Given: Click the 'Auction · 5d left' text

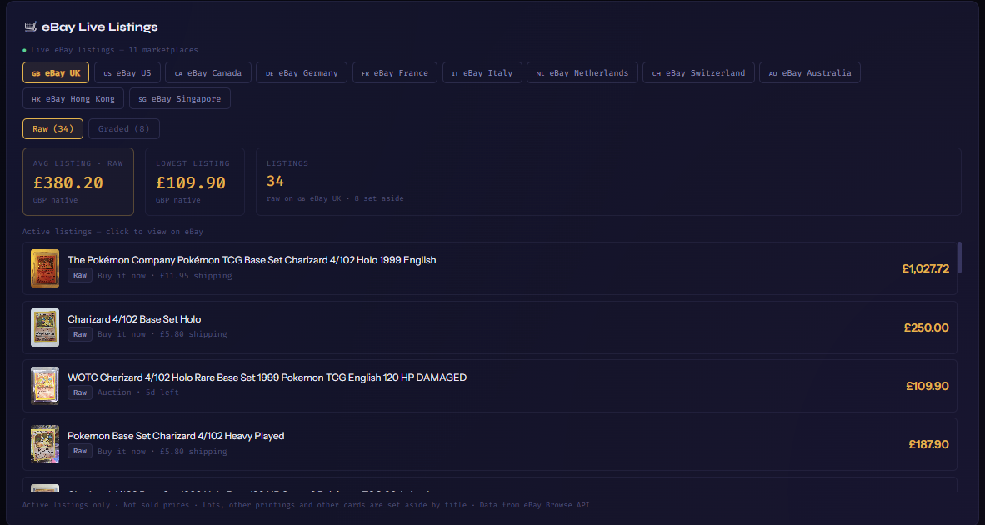Looking at the screenshot, I should [138, 392].
